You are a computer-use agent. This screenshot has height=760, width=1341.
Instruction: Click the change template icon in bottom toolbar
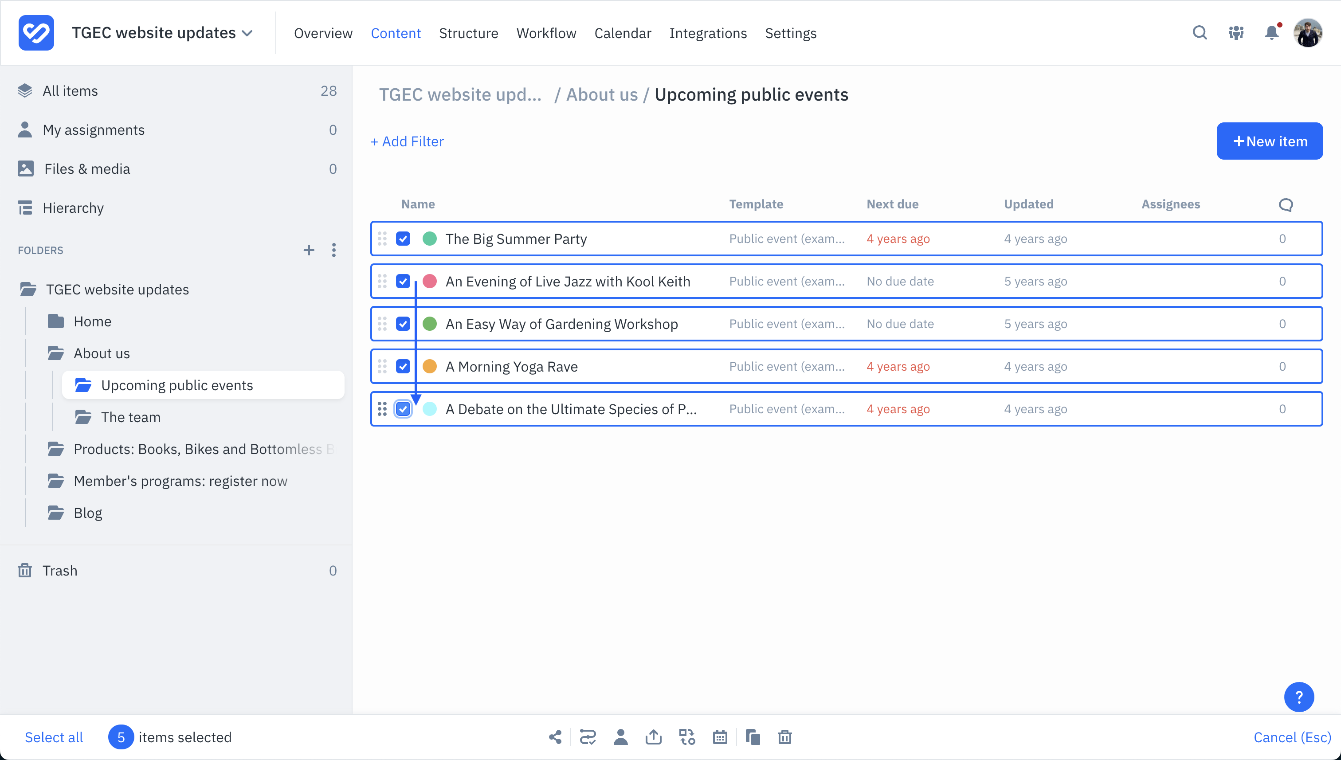[687, 737]
